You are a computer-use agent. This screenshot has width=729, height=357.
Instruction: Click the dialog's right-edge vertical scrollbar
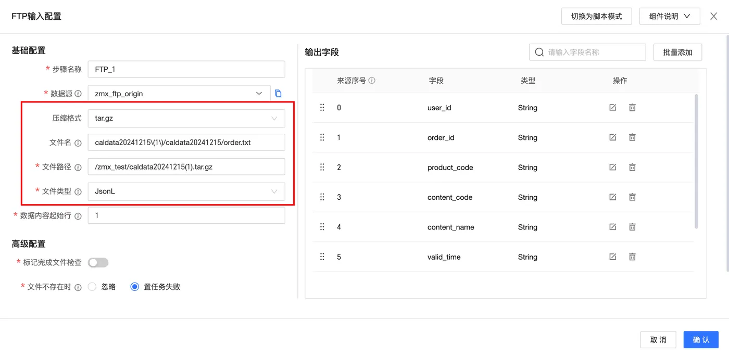tap(727, 154)
